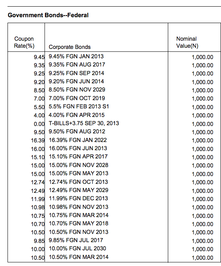This screenshot has height=266, width=221.
Task: Click the Government Bonds--Federal heading
Action: point(48,15)
